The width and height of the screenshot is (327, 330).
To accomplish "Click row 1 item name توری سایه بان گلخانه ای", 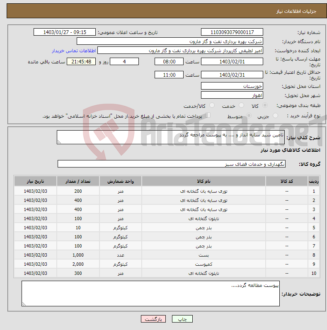I will coord(203,191).
